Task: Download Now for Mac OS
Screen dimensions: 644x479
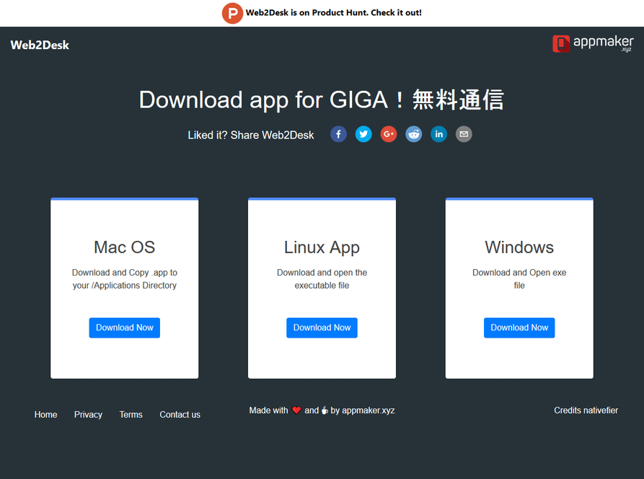Action: pyautogui.click(x=125, y=328)
